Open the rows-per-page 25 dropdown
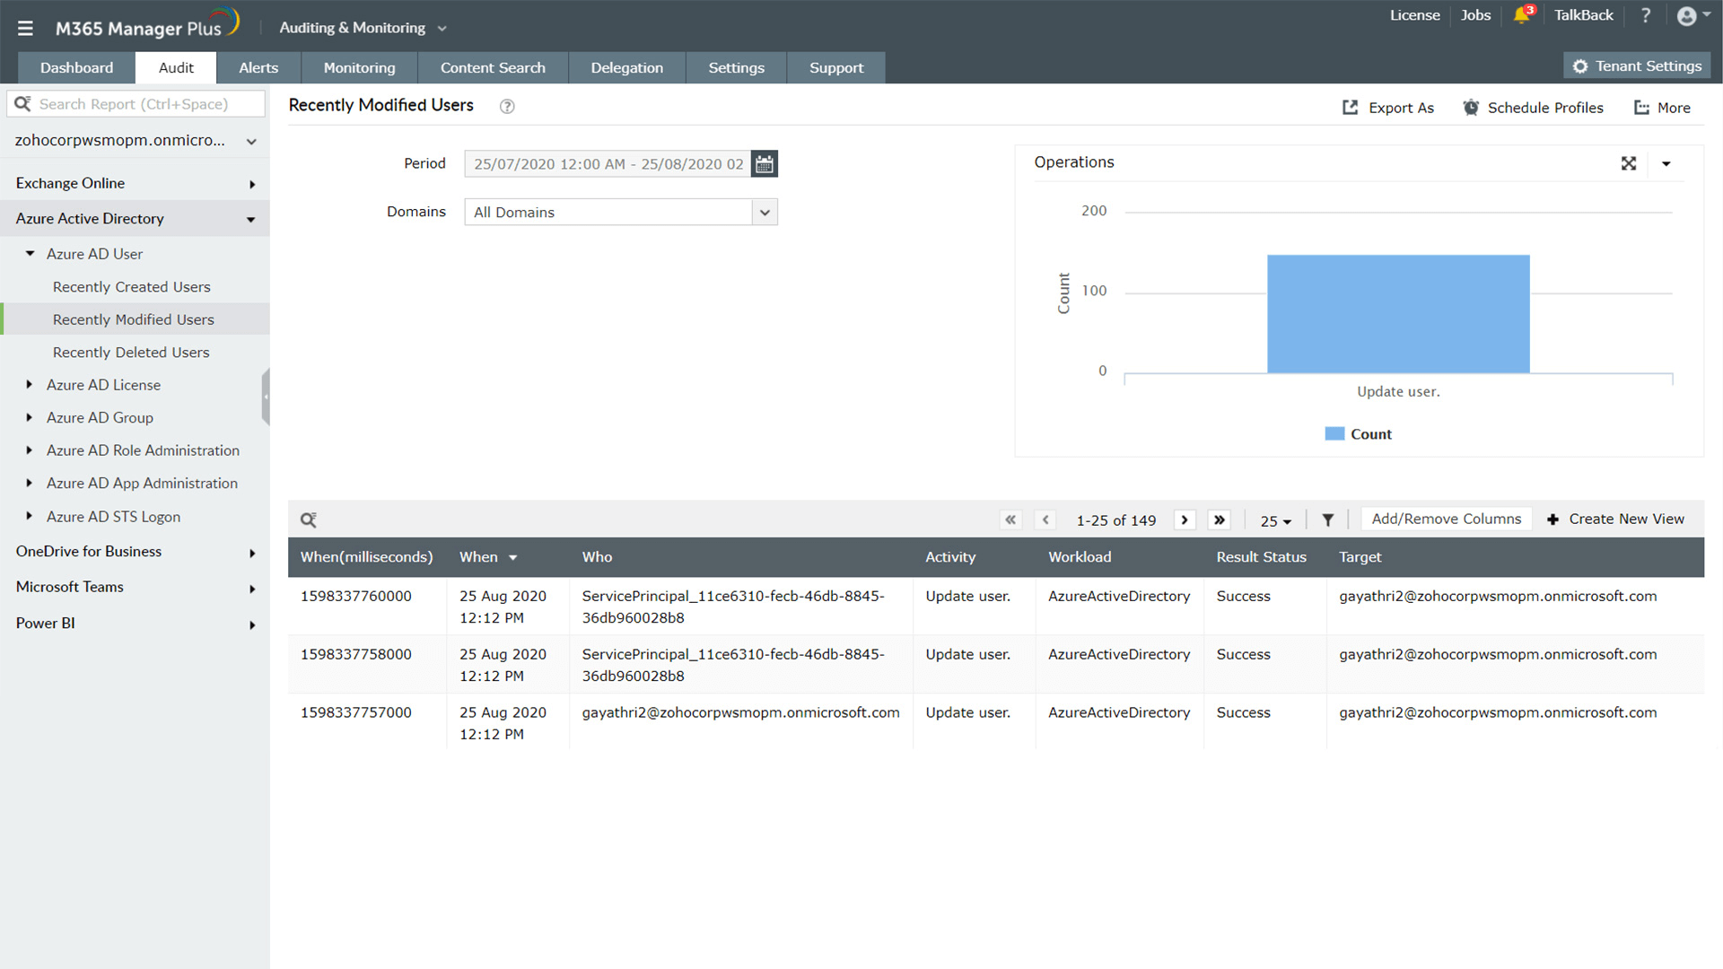 pyautogui.click(x=1275, y=521)
